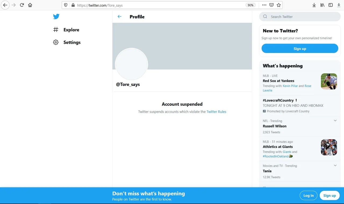Click the Explore navigation label
Image resolution: width=344 pixels, height=204 pixels.
click(x=71, y=30)
